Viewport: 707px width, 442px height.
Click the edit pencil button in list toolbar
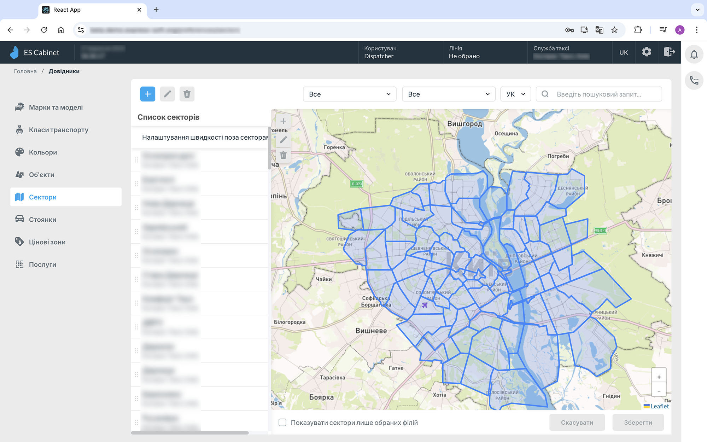pos(167,94)
